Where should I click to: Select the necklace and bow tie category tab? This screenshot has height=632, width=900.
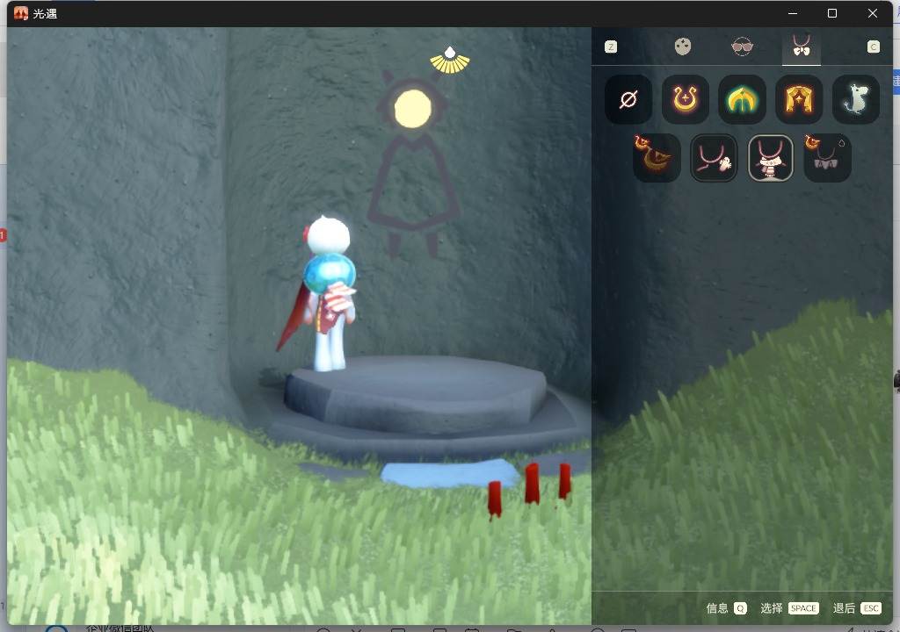(802, 46)
